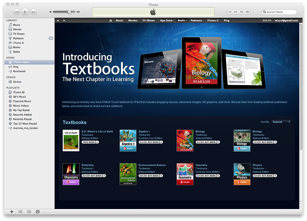Switch to grid view icon
The height and width of the screenshot is (221, 307).
[x=242, y=12]
